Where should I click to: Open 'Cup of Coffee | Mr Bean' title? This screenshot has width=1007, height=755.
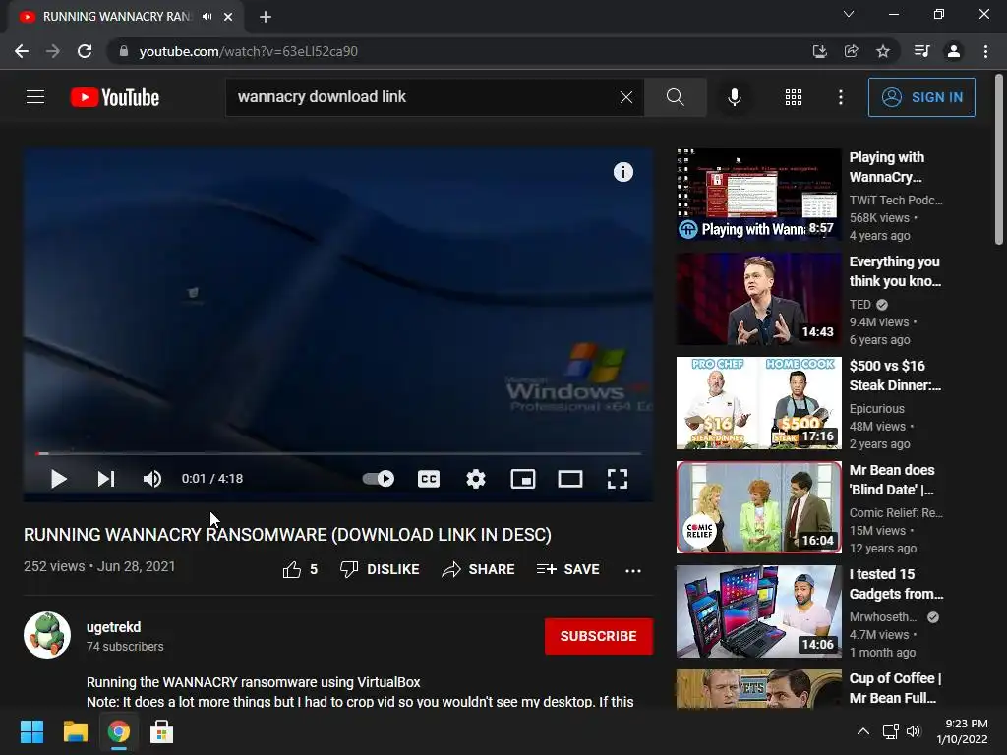click(x=895, y=687)
